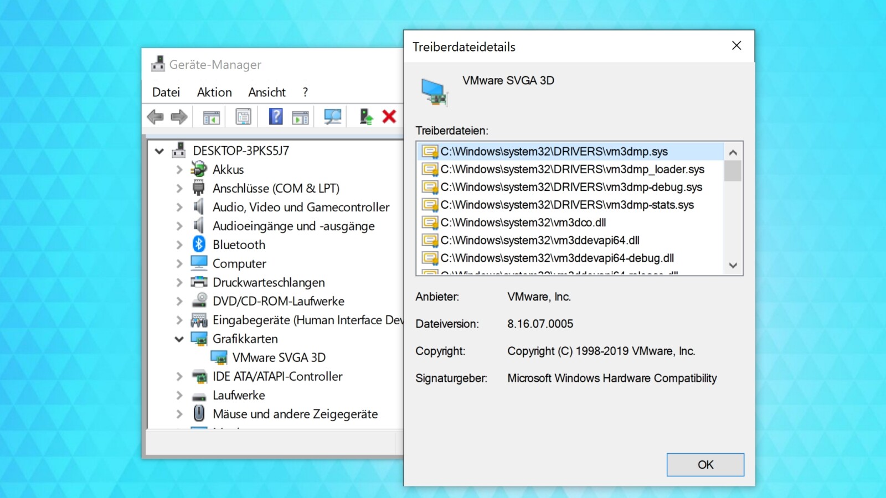
Task: Select vm3dmp.sys in driver files list
Action: click(x=570, y=152)
